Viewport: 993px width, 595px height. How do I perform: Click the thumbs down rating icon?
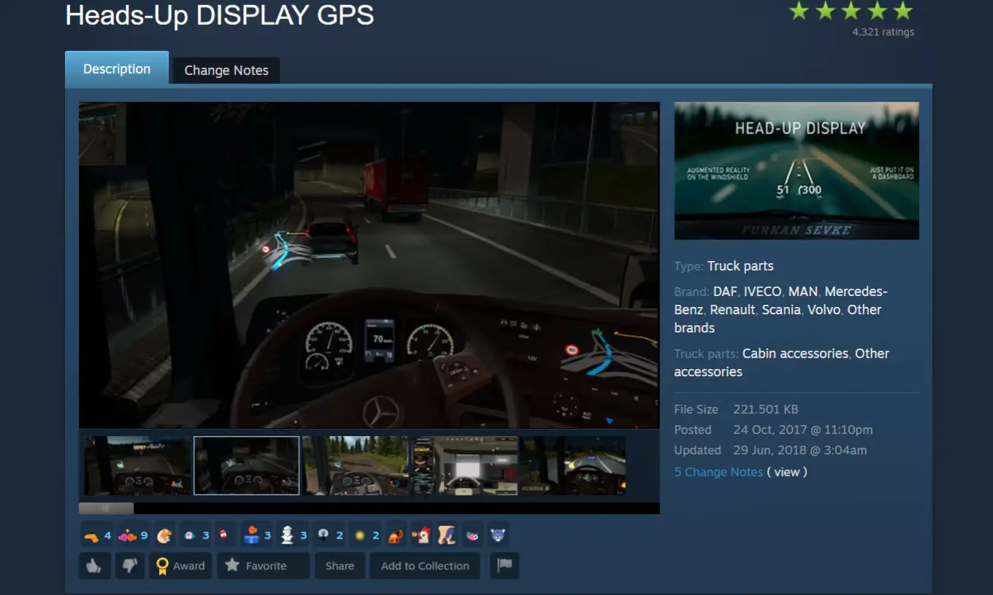(x=130, y=566)
